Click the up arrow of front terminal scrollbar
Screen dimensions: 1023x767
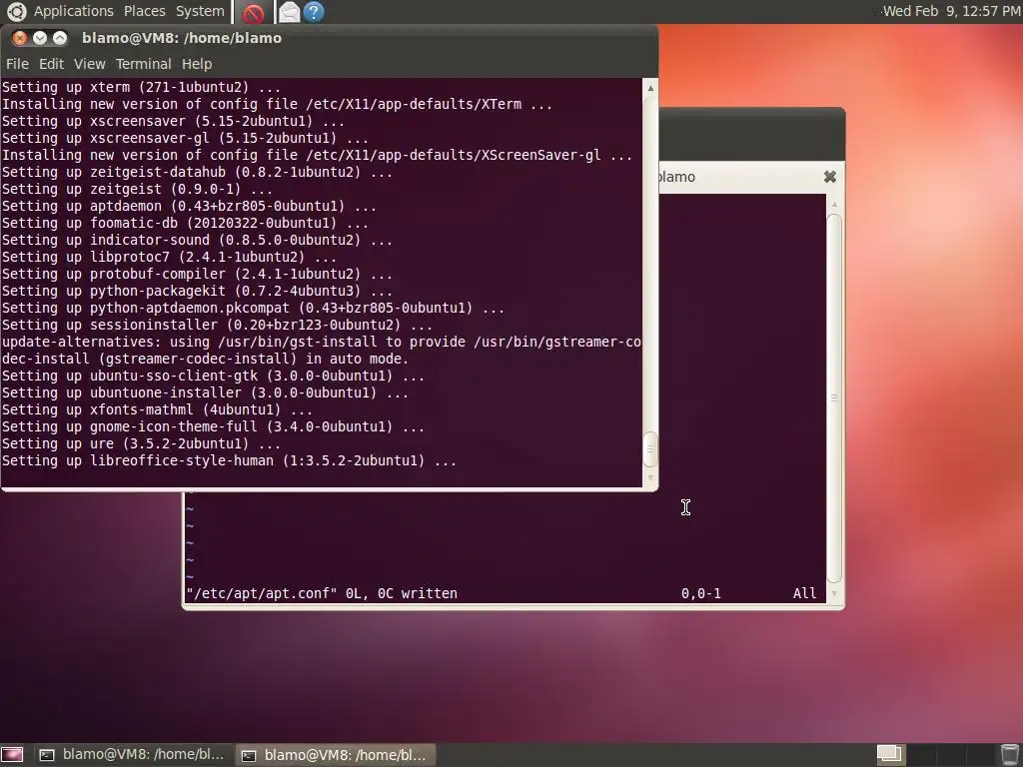pos(650,88)
